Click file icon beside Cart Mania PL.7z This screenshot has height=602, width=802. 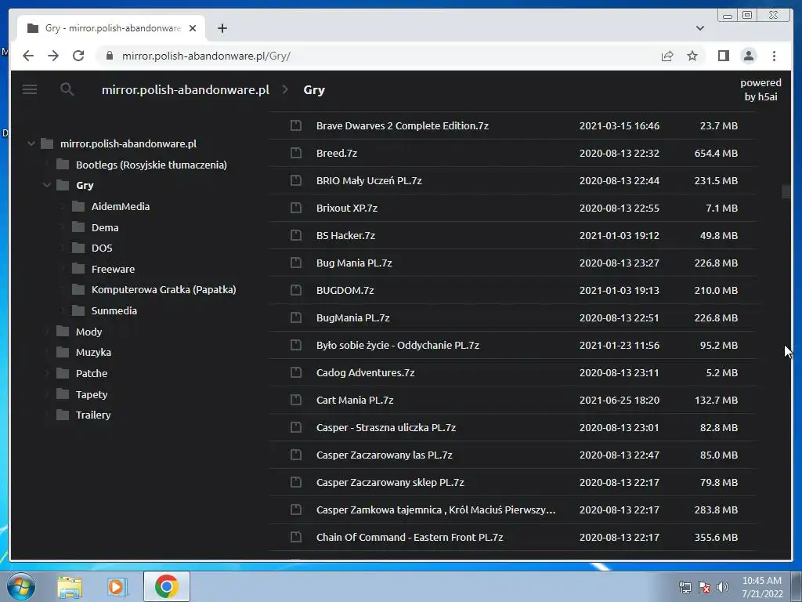click(295, 400)
